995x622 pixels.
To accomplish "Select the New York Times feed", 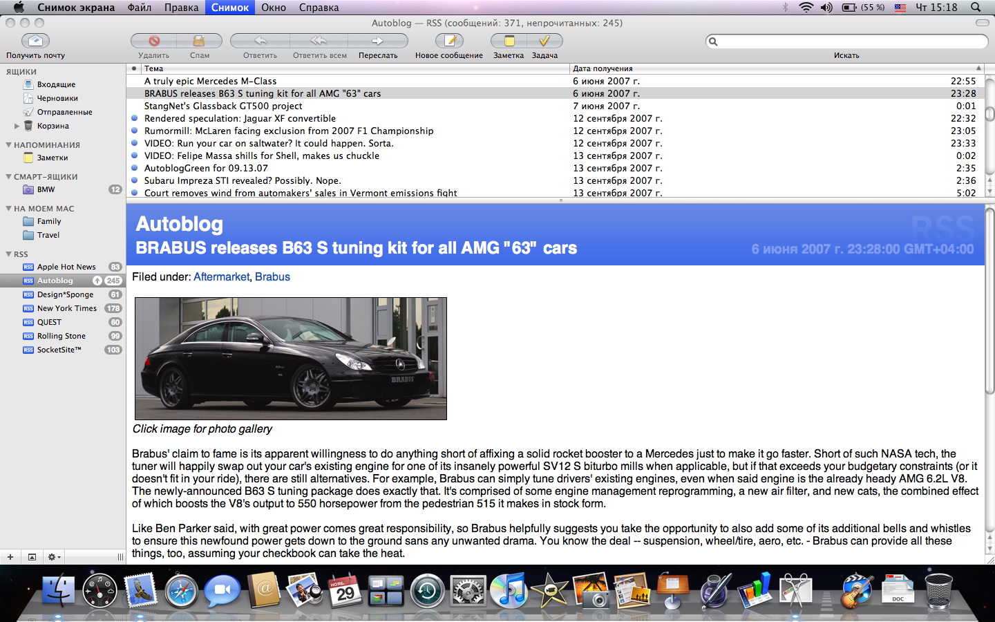I will tap(67, 308).
